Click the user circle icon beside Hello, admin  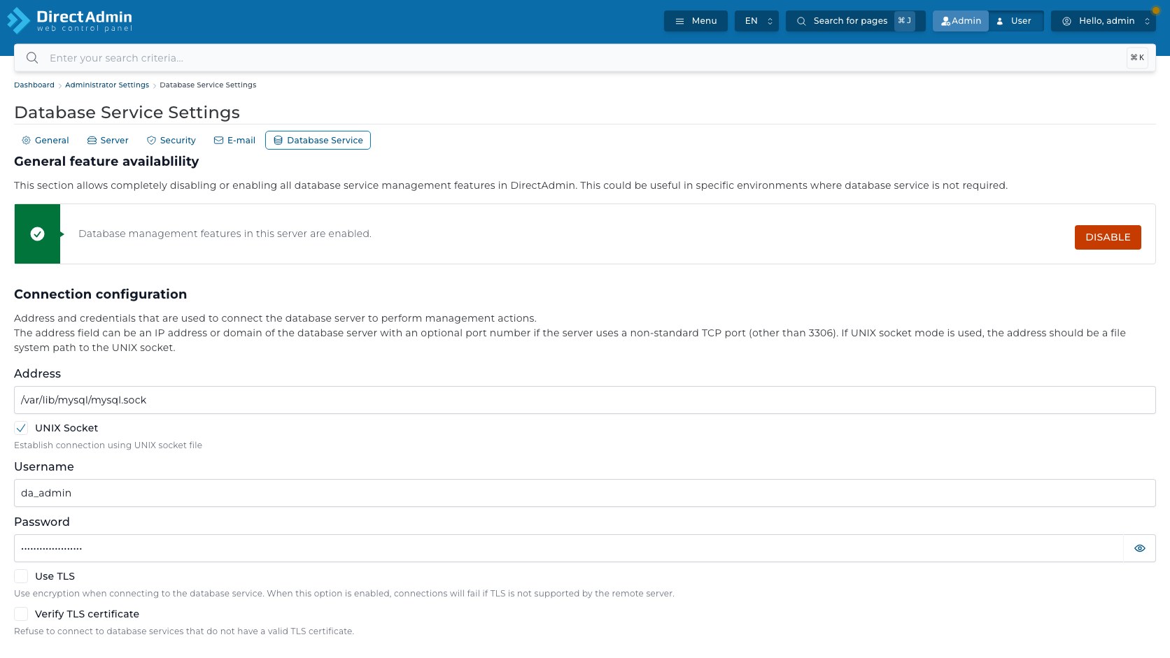click(1066, 21)
